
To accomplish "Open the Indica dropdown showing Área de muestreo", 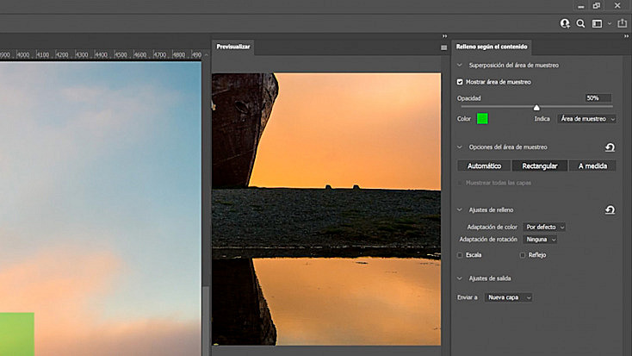I will [x=587, y=119].
